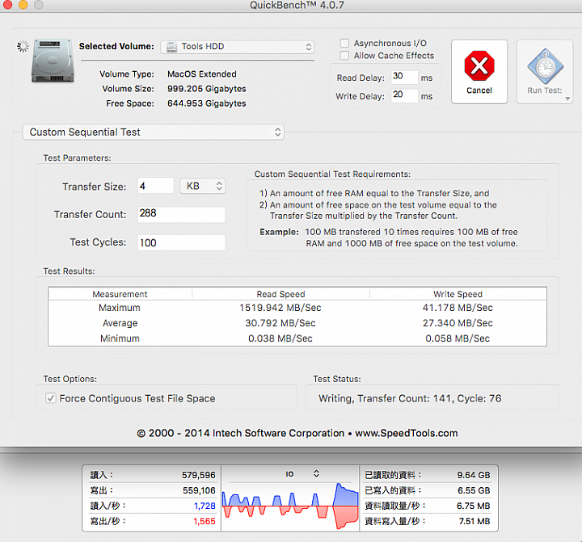582x542 pixels.
Task: Open the KB transfer size unit dropdown
Action: (x=203, y=186)
